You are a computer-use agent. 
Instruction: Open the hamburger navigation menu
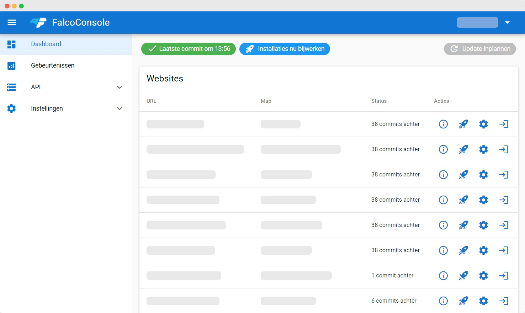pyautogui.click(x=12, y=22)
